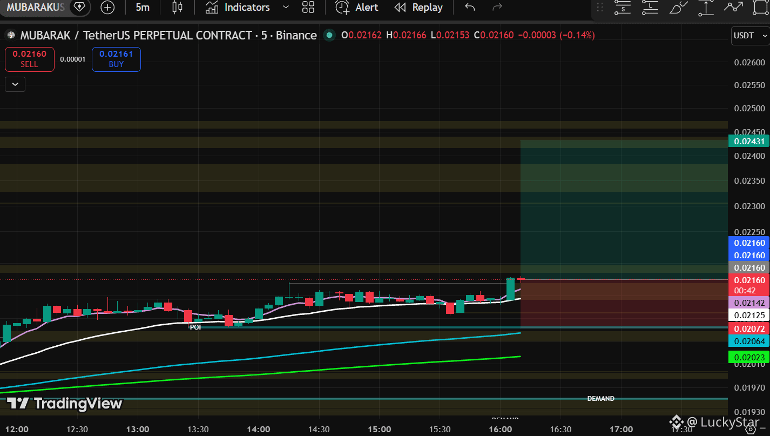Image resolution: width=770 pixels, height=436 pixels.
Task: Select the Price Range measuring tool
Action: point(706,8)
